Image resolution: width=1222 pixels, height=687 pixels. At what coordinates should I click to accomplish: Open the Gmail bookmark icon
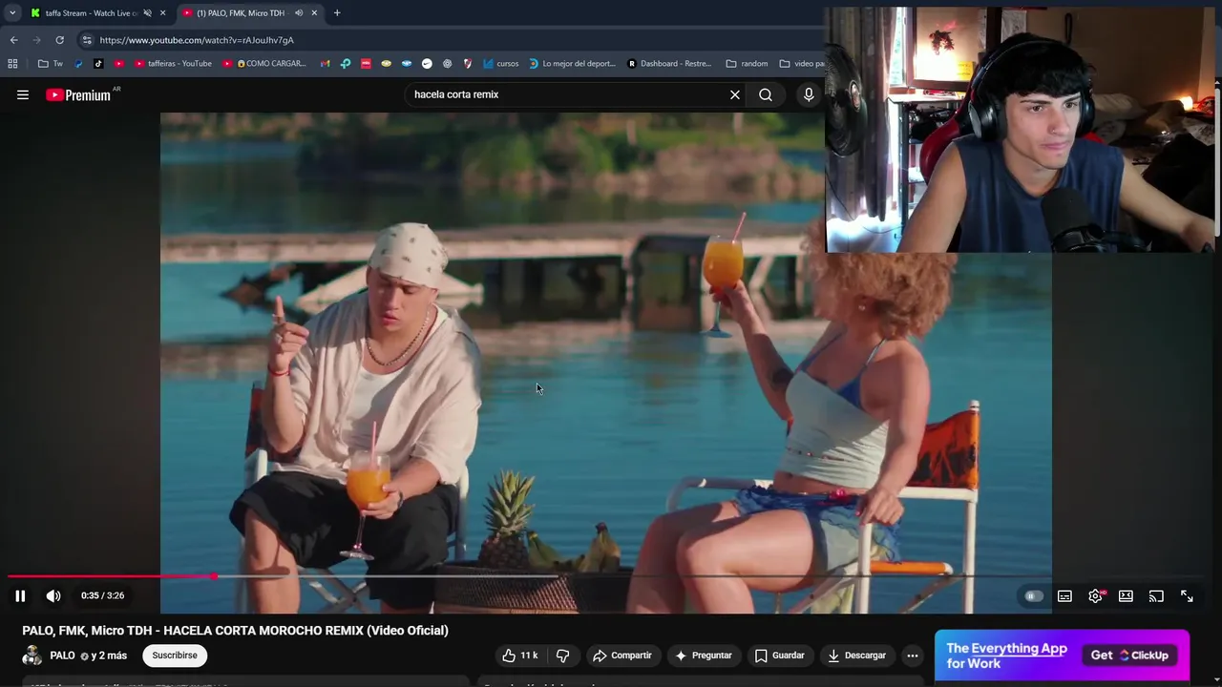326,64
